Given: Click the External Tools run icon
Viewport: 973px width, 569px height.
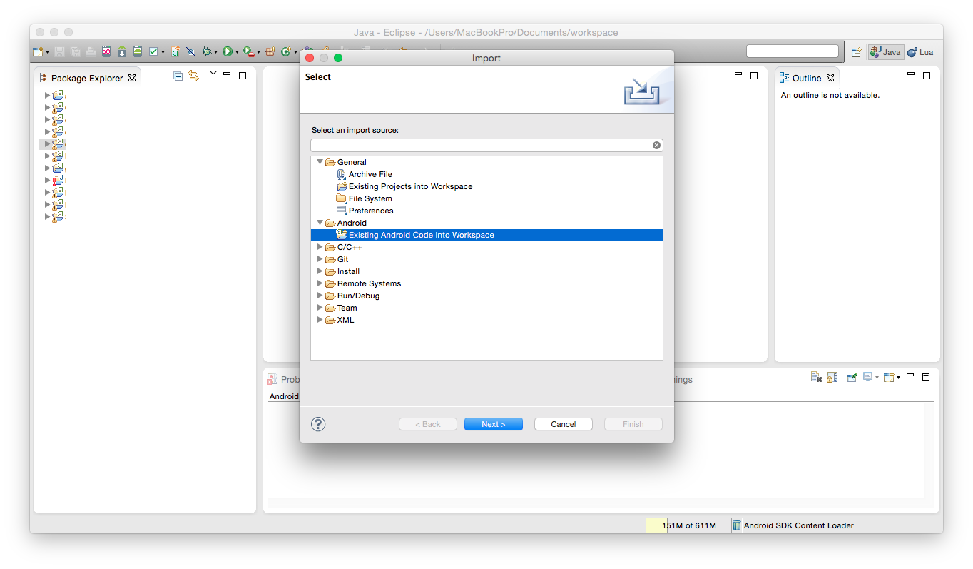Looking at the screenshot, I should (248, 52).
